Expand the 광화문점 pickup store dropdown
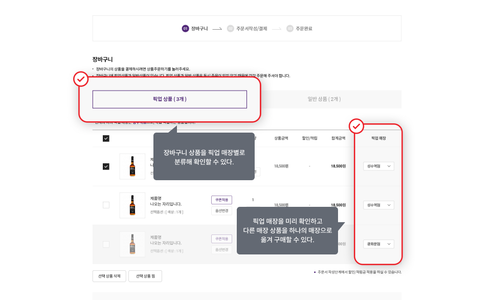Image resolution: width=494 pixels, height=300 pixels. pyautogui.click(x=378, y=244)
